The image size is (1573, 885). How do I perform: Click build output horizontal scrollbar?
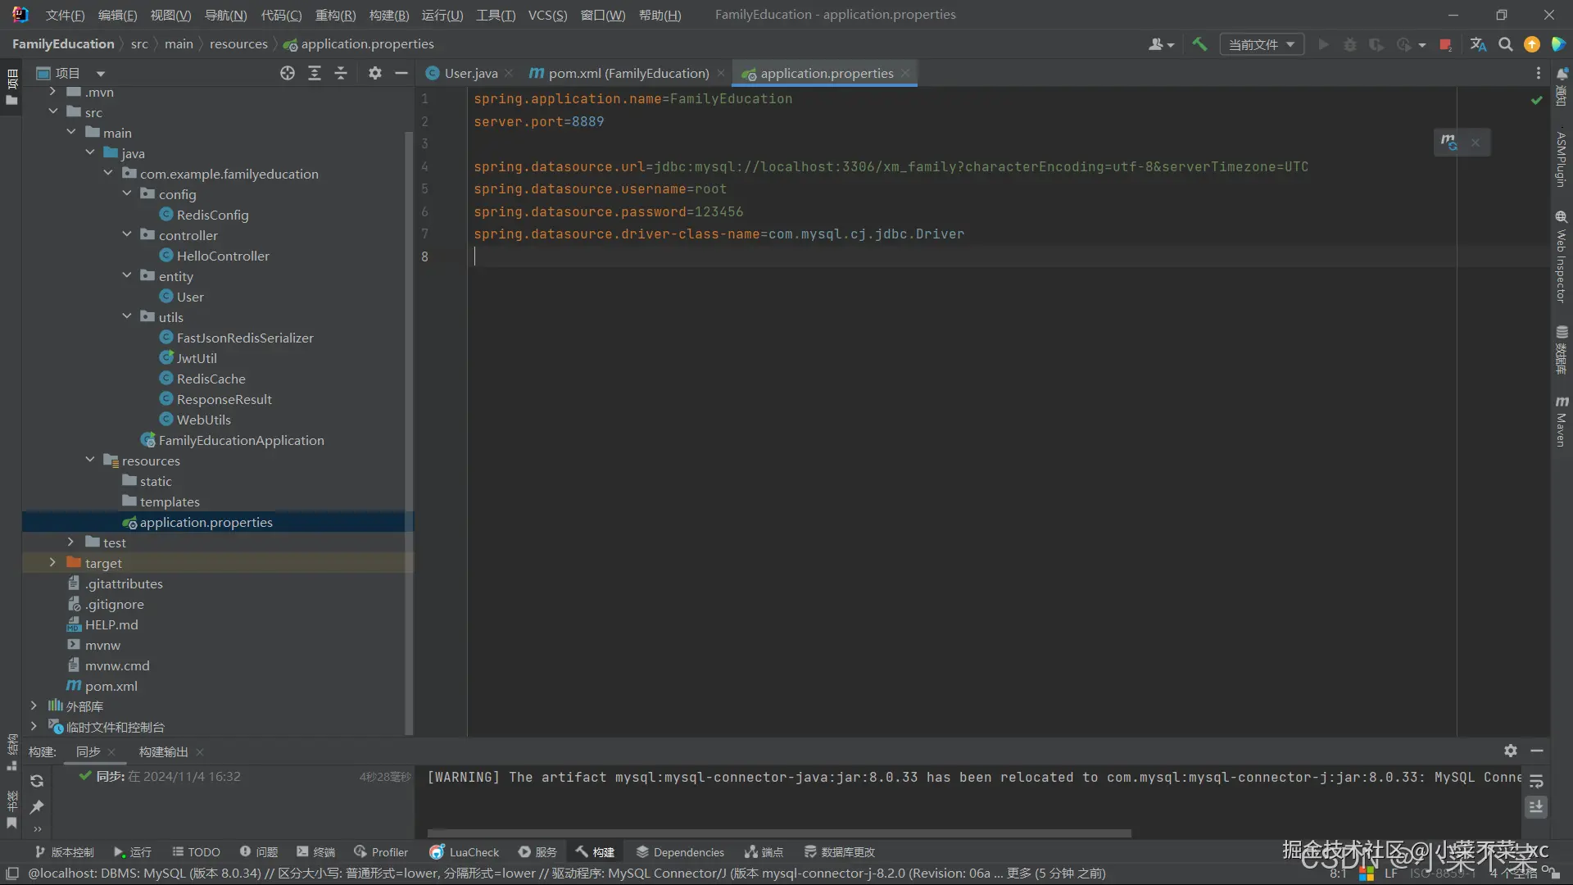tap(778, 833)
